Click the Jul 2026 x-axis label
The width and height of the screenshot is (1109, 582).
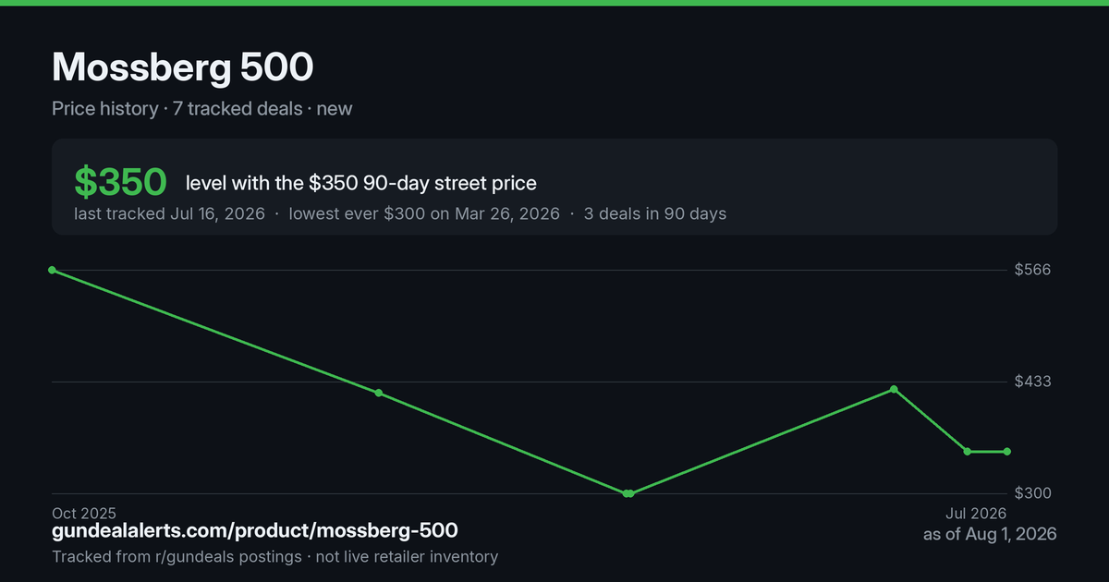click(x=975, y=513)
